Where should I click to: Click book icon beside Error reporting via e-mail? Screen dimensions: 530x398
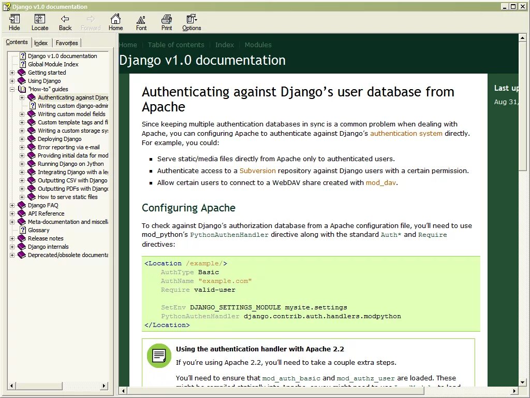tap(32, 147)
